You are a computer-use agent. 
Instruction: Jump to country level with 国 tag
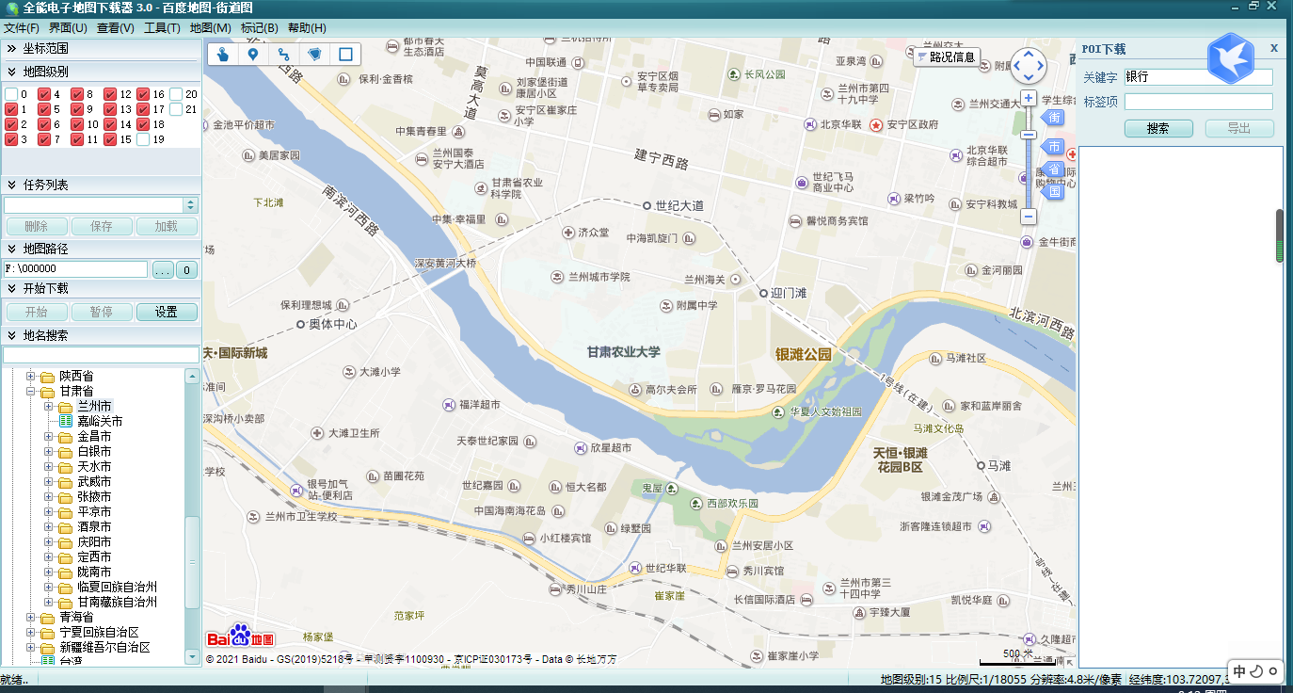tap(1053, 191)
